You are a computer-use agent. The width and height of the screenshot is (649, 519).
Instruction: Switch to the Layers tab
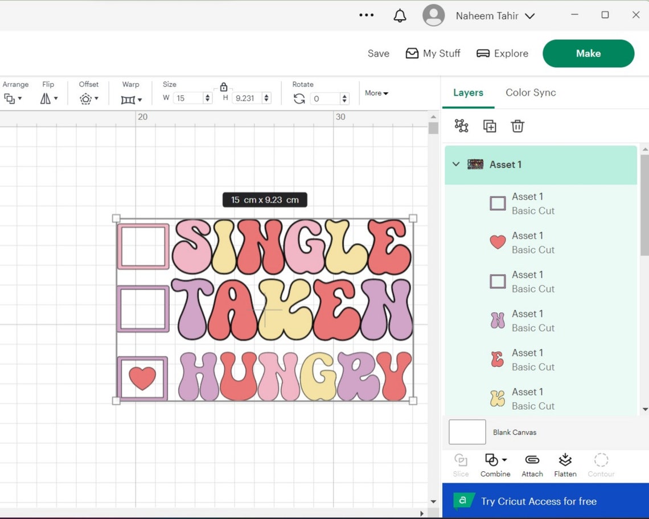tap(468, 92)
